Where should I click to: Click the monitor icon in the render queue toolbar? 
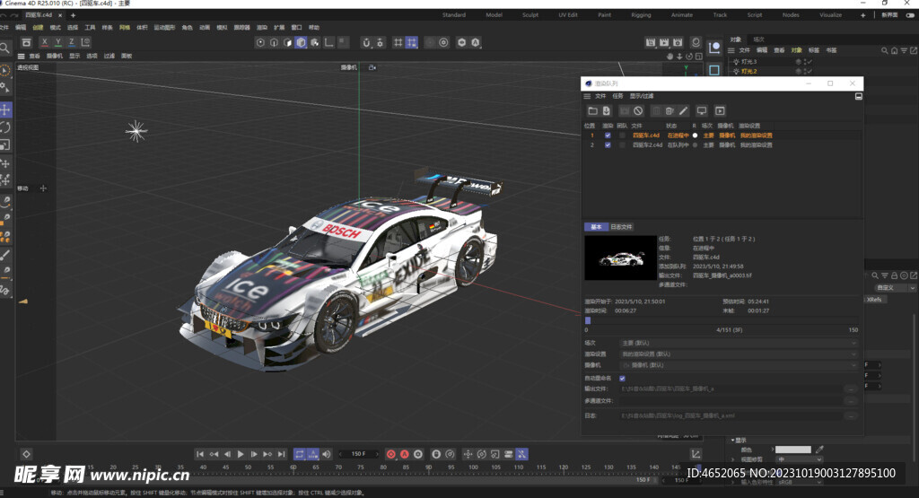pyautogui.click(x=702, y=110)
